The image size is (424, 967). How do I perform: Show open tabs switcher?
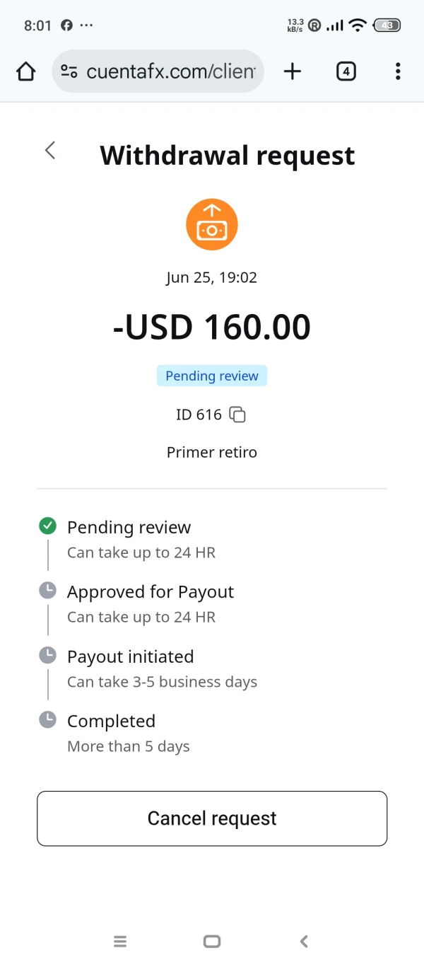[x=346, y=71]
